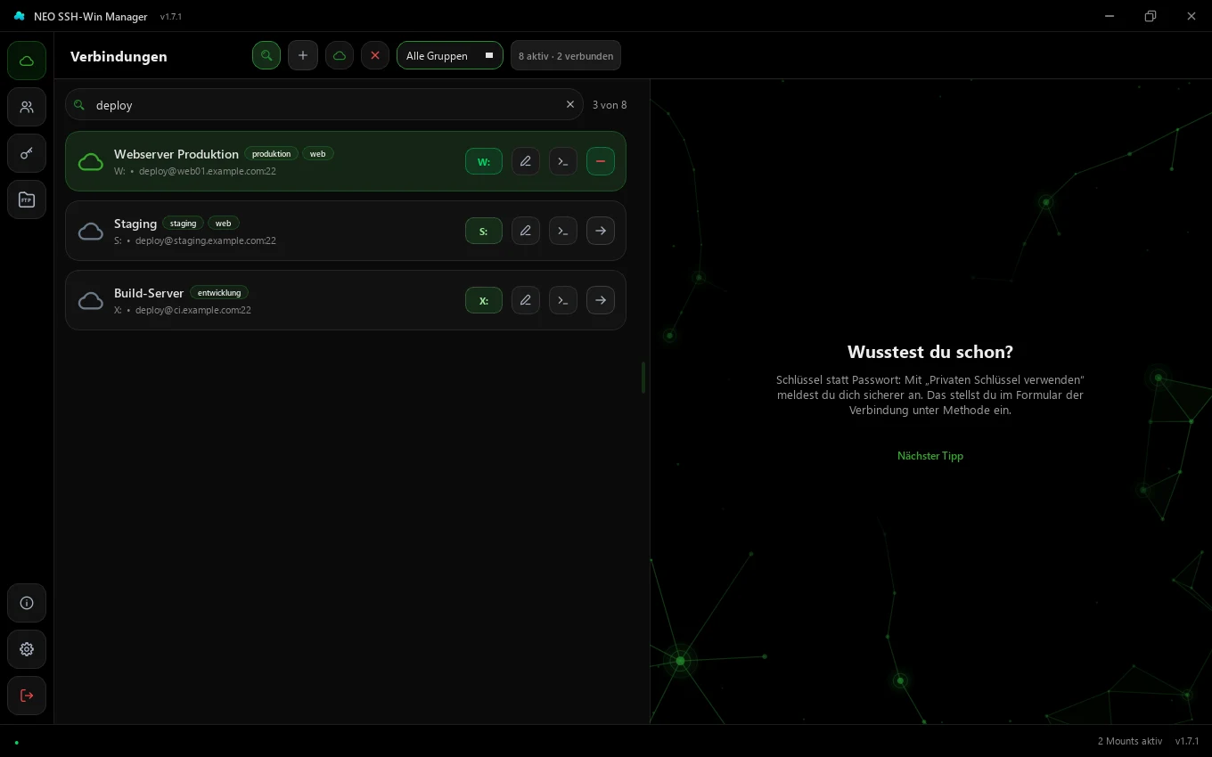This screenshot has height=757, width=1212.
Task: Show the next tip via "Nächster Tipp"
Action: click(930, 456)
